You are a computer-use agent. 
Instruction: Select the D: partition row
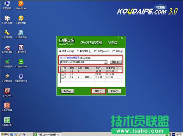91,74
